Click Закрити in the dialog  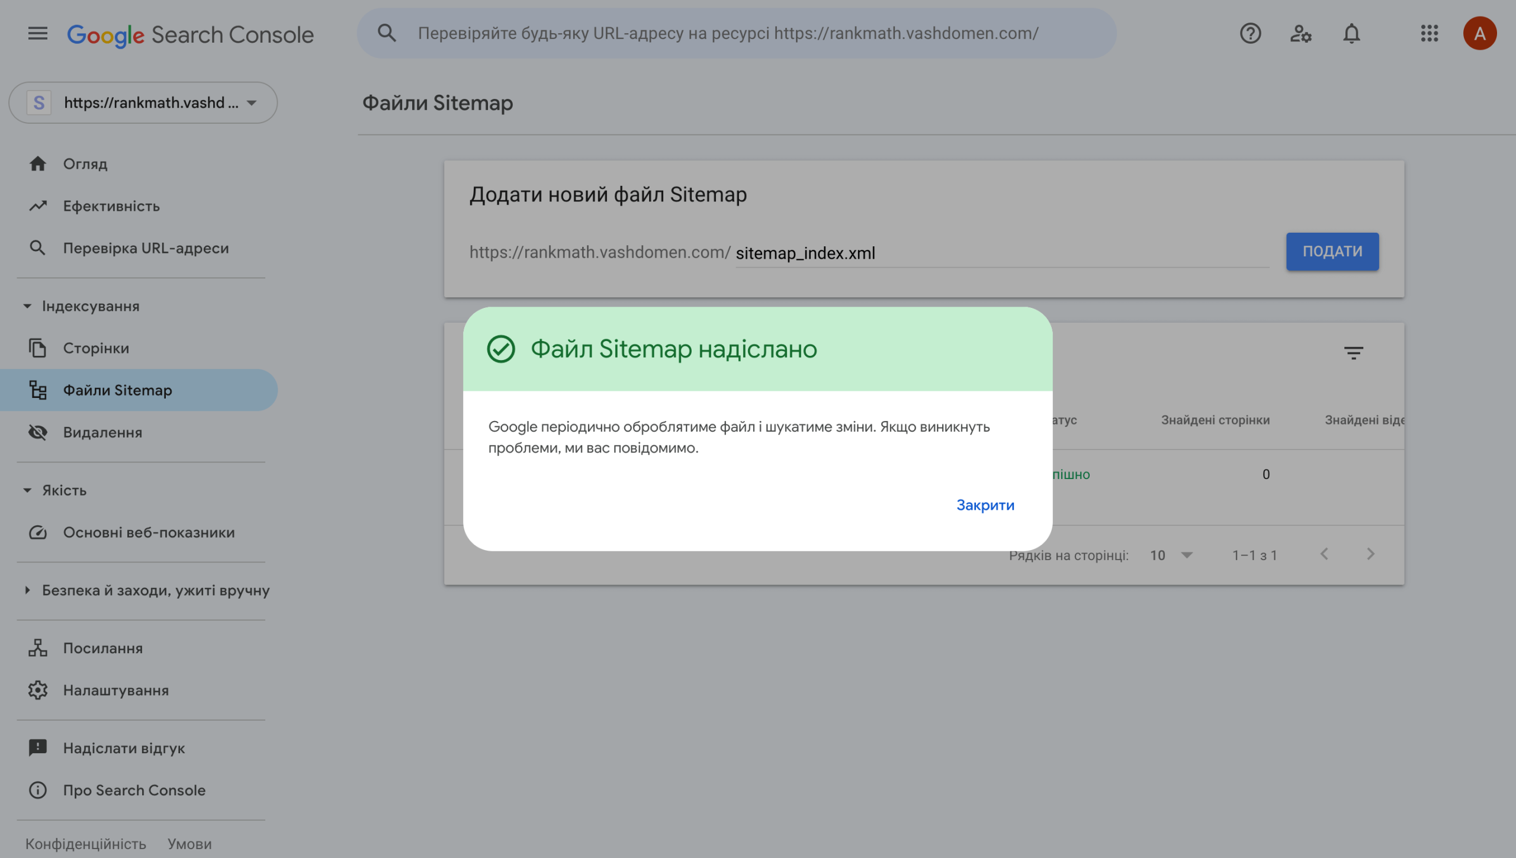point(985,504)
